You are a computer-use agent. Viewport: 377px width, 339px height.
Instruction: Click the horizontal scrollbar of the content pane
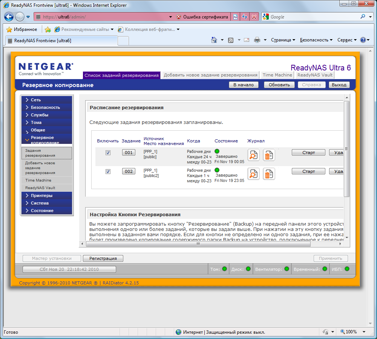[x=198, y=244]
